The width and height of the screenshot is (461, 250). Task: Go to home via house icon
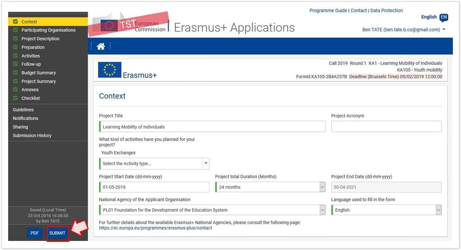pyautogui.click(x=101, y=46)
